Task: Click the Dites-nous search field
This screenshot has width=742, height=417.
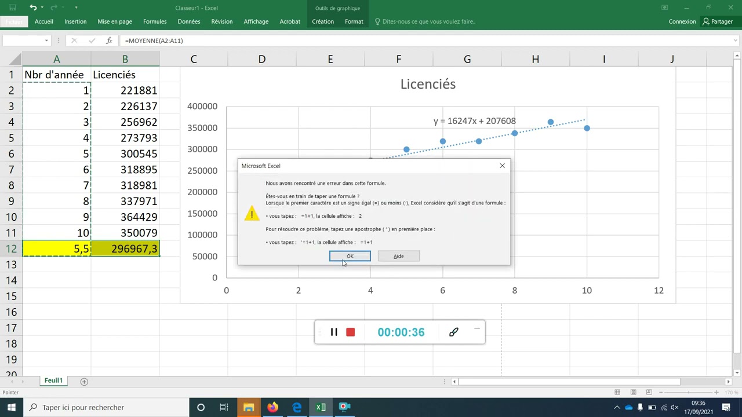Action: (x=429, y=21)
